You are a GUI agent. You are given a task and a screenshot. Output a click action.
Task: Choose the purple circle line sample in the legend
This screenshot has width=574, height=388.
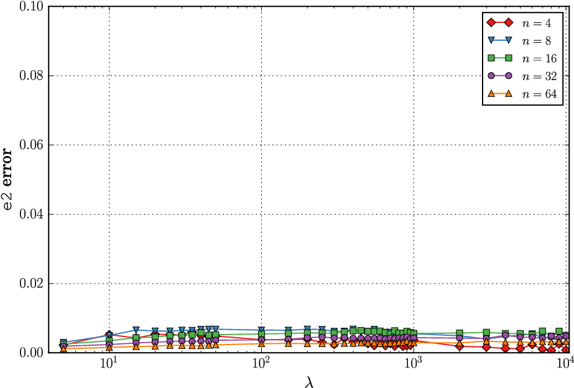(500, 76)
